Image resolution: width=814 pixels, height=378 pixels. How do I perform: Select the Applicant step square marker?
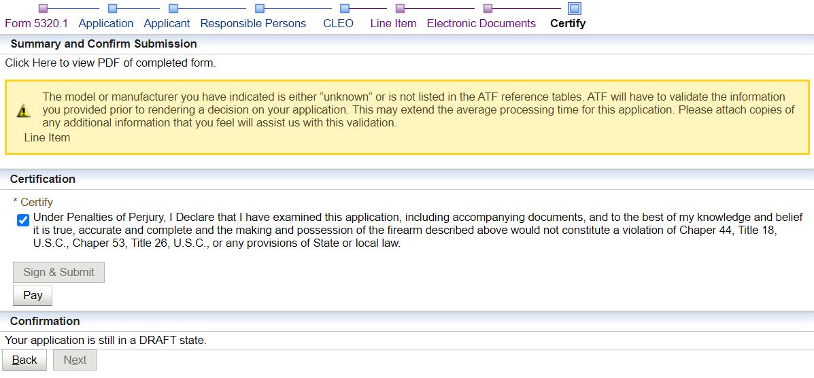tap(173, 8)
